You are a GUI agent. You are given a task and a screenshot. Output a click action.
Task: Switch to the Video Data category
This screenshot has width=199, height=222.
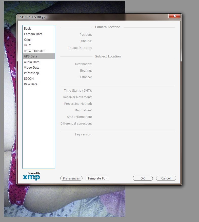pos(39,67)
